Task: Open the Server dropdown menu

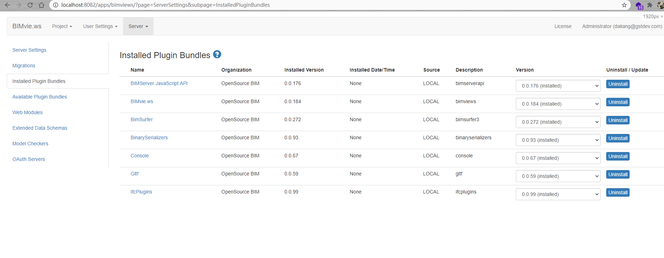Action: tap(138, 26)
